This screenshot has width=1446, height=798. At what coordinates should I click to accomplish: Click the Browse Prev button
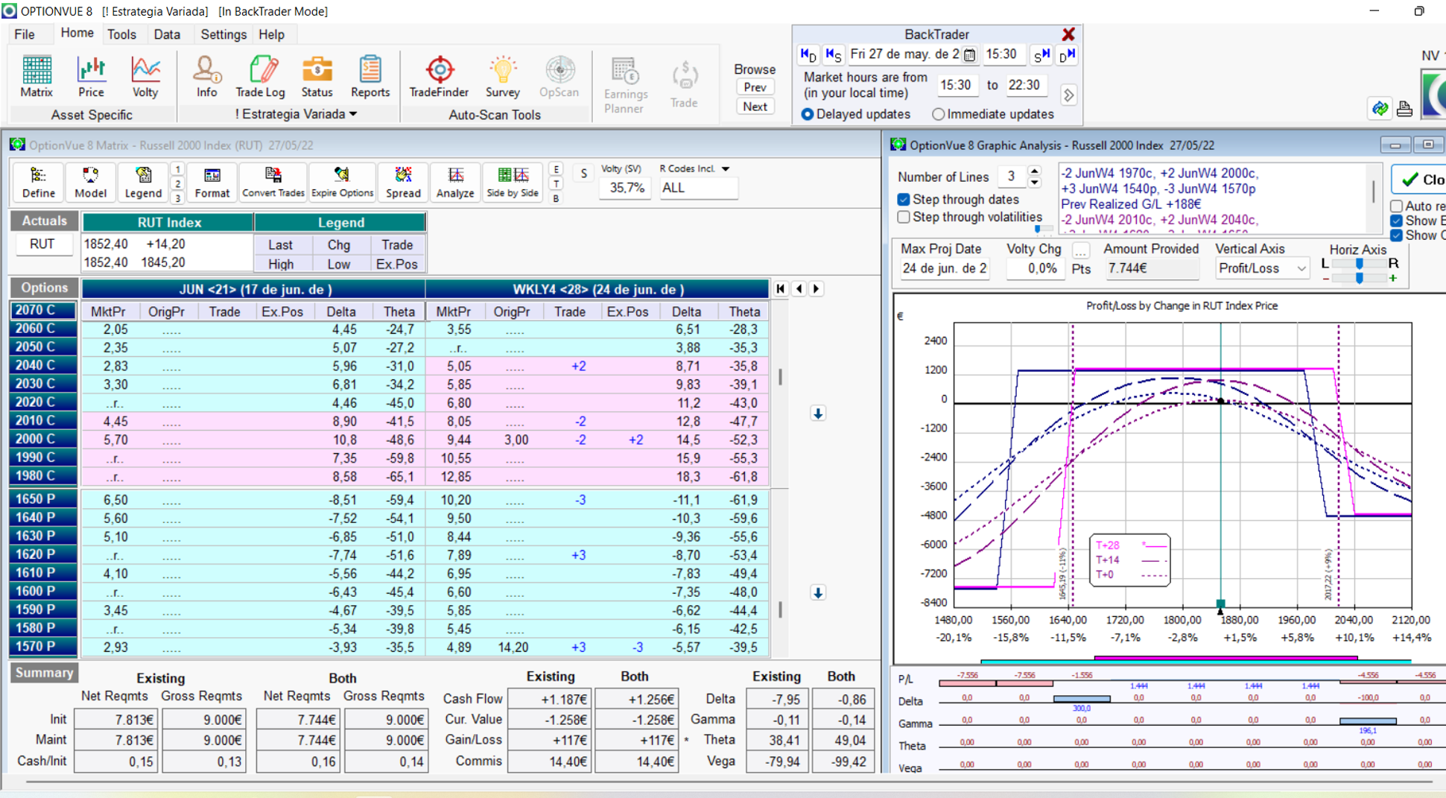click(755, 87)
